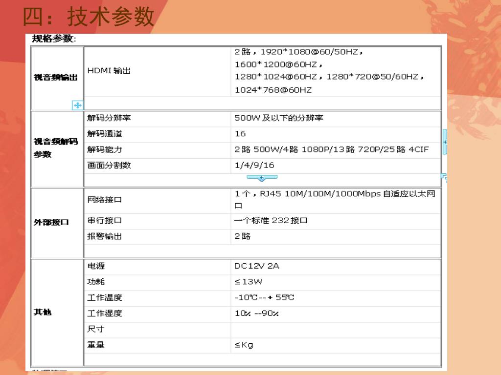Image resolution: width=501 pixels, height=375 pixels.
Task: Select the 其他 category cell
Action: tap(57, 312)
